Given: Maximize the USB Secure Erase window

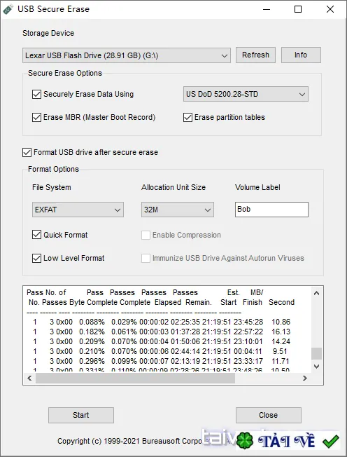Looking at the screenshot, I should coord(298,9).
